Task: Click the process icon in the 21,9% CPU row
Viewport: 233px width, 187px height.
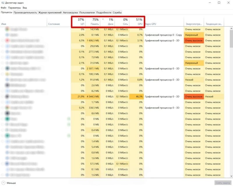Action: click(x=8, y=97)
